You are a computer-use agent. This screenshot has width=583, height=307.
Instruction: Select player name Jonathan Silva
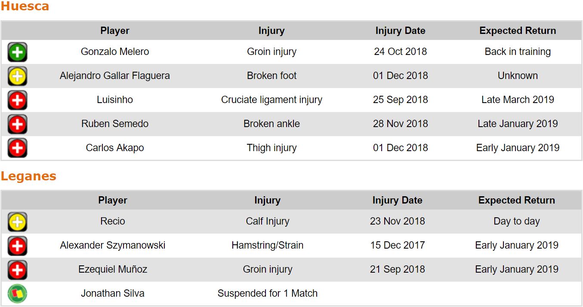click(113, 293)
